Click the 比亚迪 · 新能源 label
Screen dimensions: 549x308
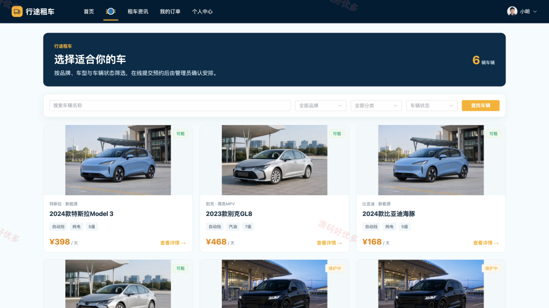[376, 204]
